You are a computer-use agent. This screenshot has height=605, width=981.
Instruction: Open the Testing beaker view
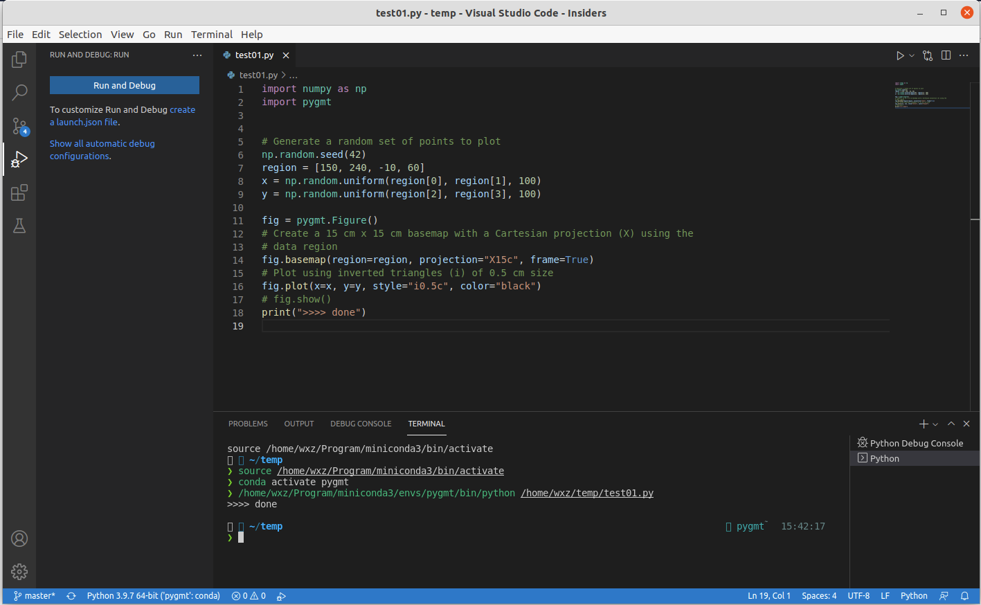[x=19, y=226]
